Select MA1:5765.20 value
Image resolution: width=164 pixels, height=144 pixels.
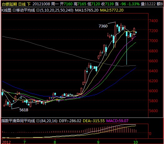(x=87, y=10)
